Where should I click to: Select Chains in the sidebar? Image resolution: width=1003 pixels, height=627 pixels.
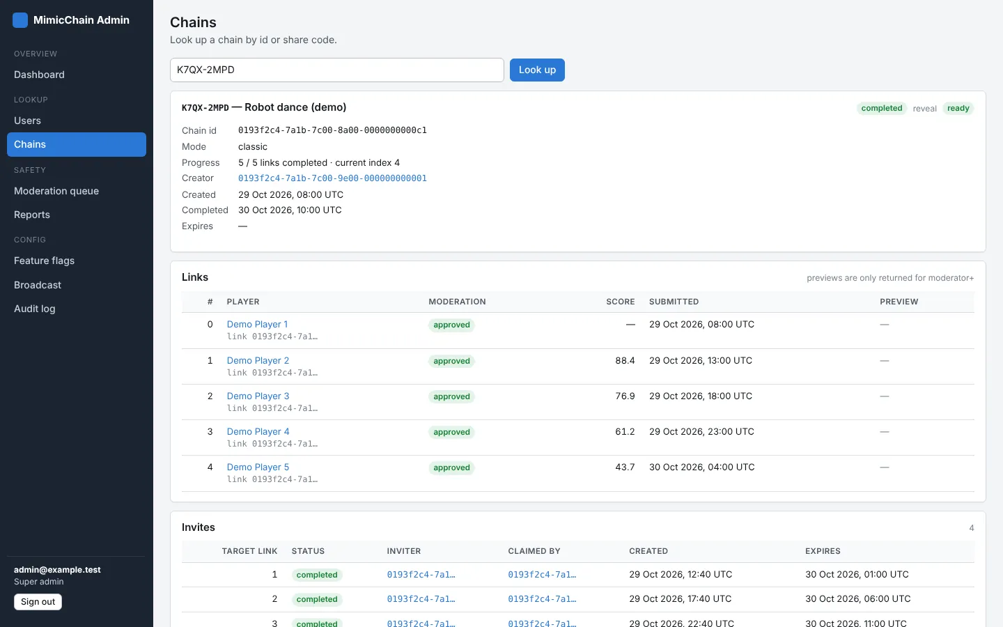click(77, 144)
